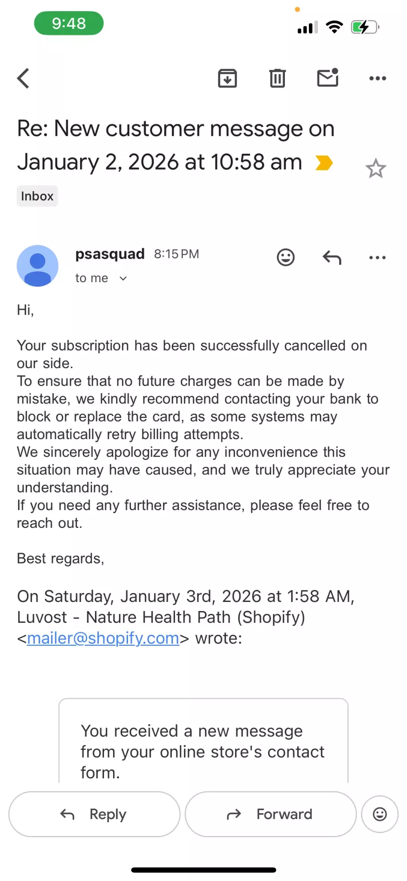The image size is (407, 881).
Task: Toggle the yellow importance marker
Action: click(324, 163)
